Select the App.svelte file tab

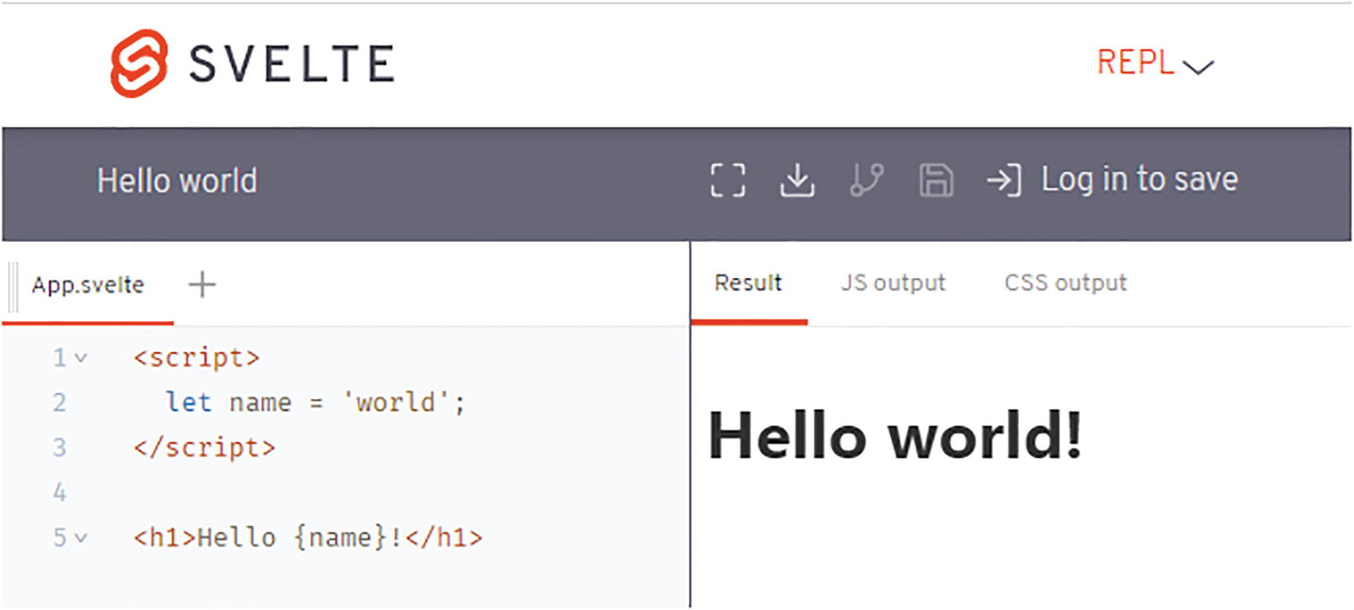click(88, 285)
